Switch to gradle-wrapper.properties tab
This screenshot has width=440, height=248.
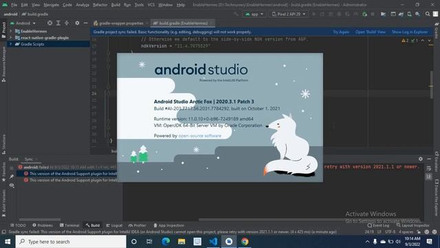coord(121,23)
